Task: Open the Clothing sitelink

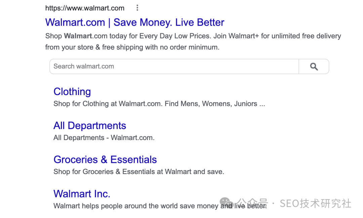Action: tap(72, 92)
